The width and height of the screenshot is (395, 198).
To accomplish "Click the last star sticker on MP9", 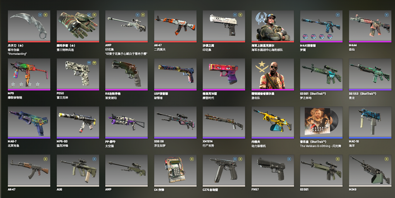I will (x=38, y=84).
